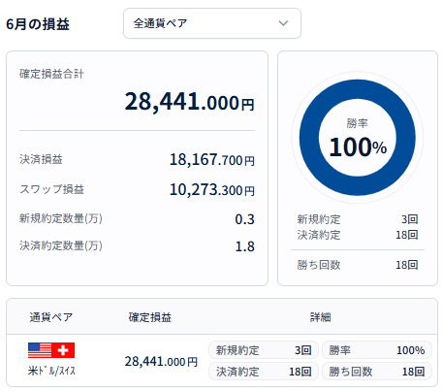This screenshot has height=391, width=442.
Task: Click the US flag icon
Action: [40, 350]
